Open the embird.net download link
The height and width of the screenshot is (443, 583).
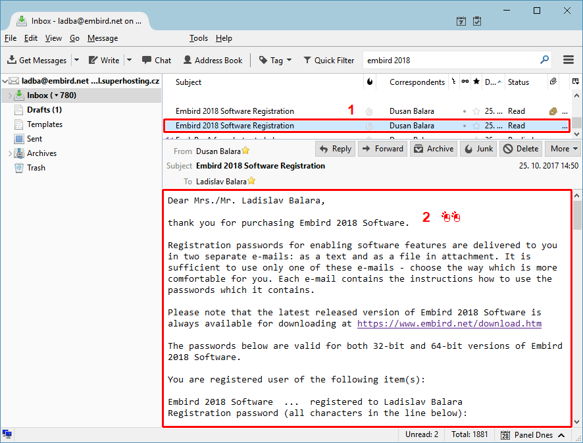coord(449,324)
